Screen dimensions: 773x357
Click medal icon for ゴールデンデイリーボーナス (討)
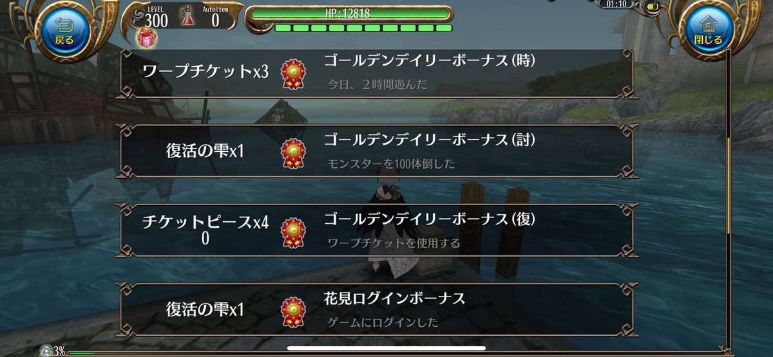[293, 153]
